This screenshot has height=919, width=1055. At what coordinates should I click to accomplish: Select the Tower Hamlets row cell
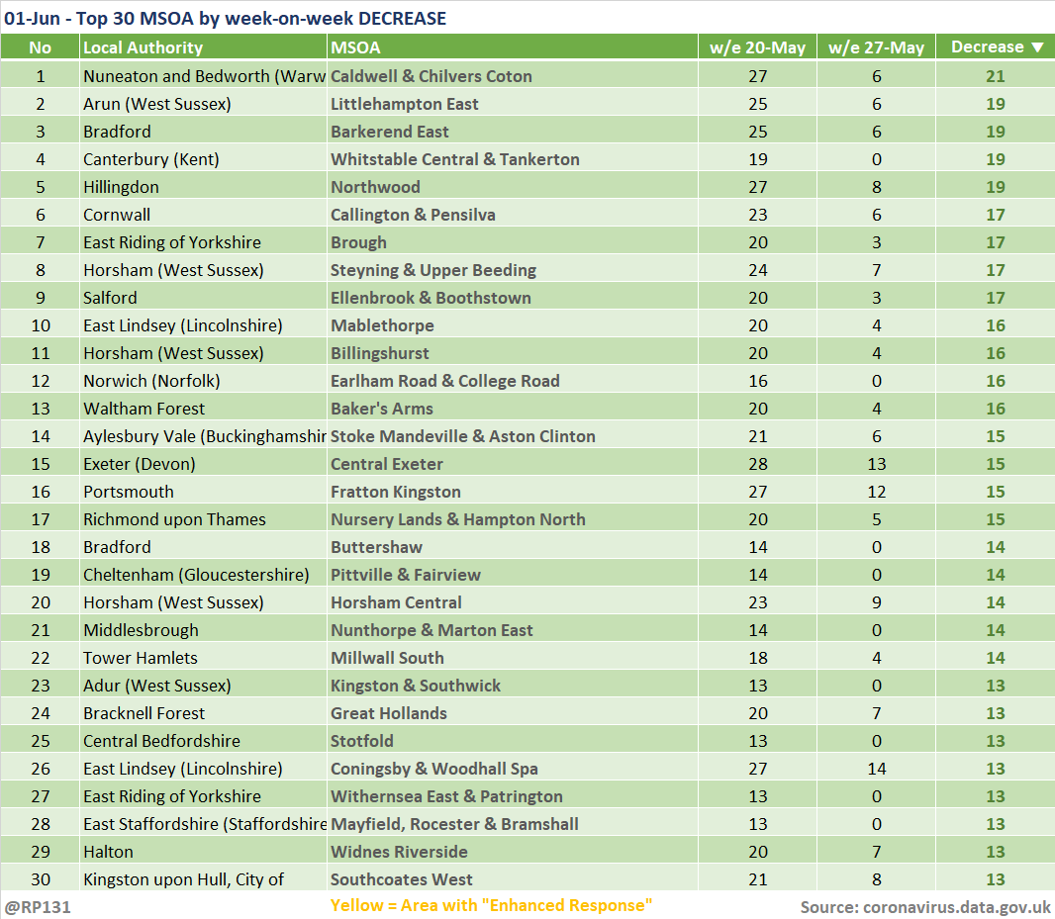pyautogui.click(x=141, y=658)
